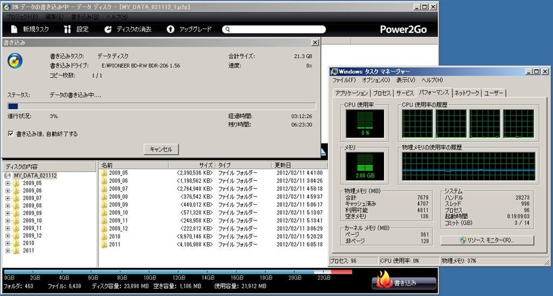Click the CPU 使用率 meter gauge
This screenshot has height=296, width=553.
point(365,124)
